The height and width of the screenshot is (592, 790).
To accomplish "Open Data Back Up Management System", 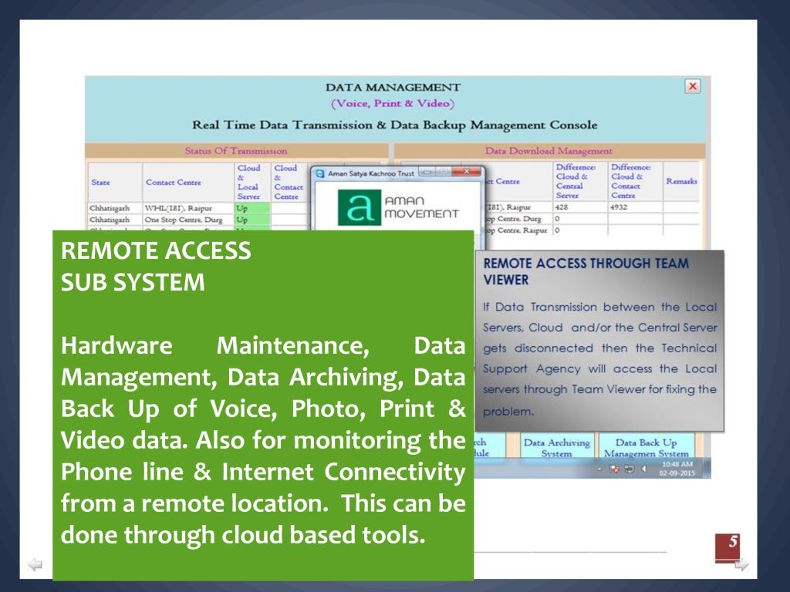I will (646, 448).
